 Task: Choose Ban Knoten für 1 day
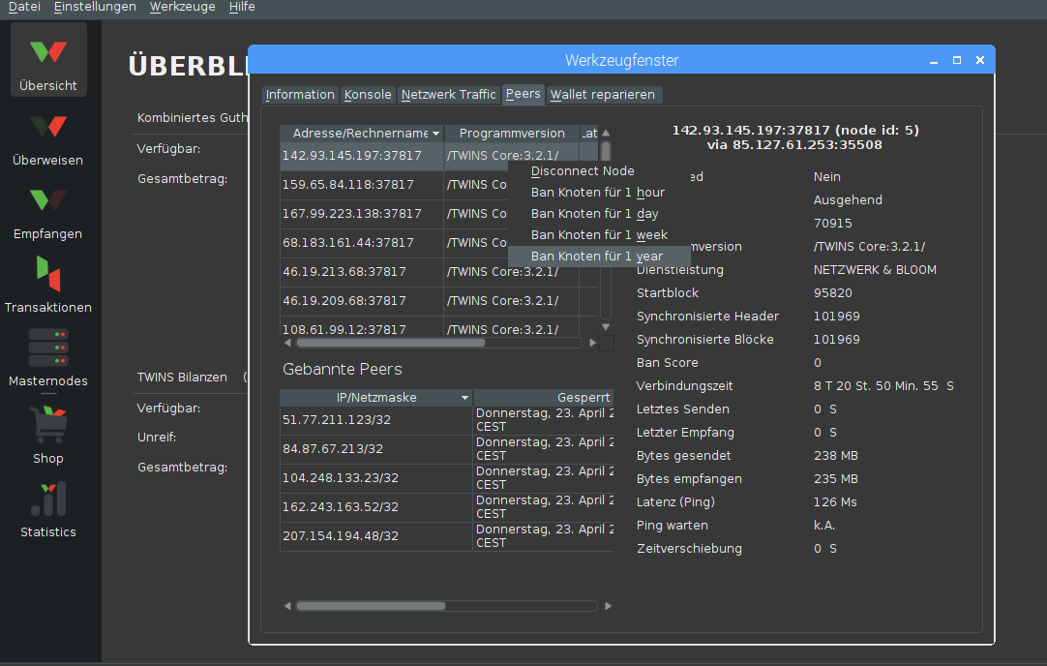coord(599,214)
